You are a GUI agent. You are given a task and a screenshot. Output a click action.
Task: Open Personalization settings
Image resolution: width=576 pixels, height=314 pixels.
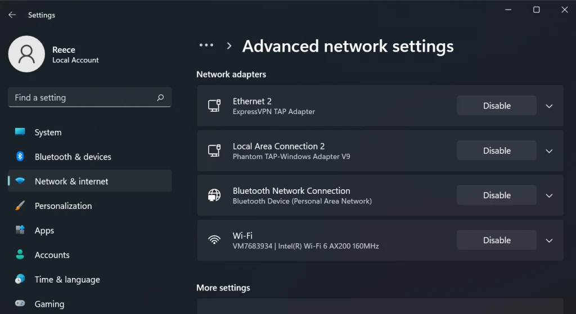tap(63, 206)
